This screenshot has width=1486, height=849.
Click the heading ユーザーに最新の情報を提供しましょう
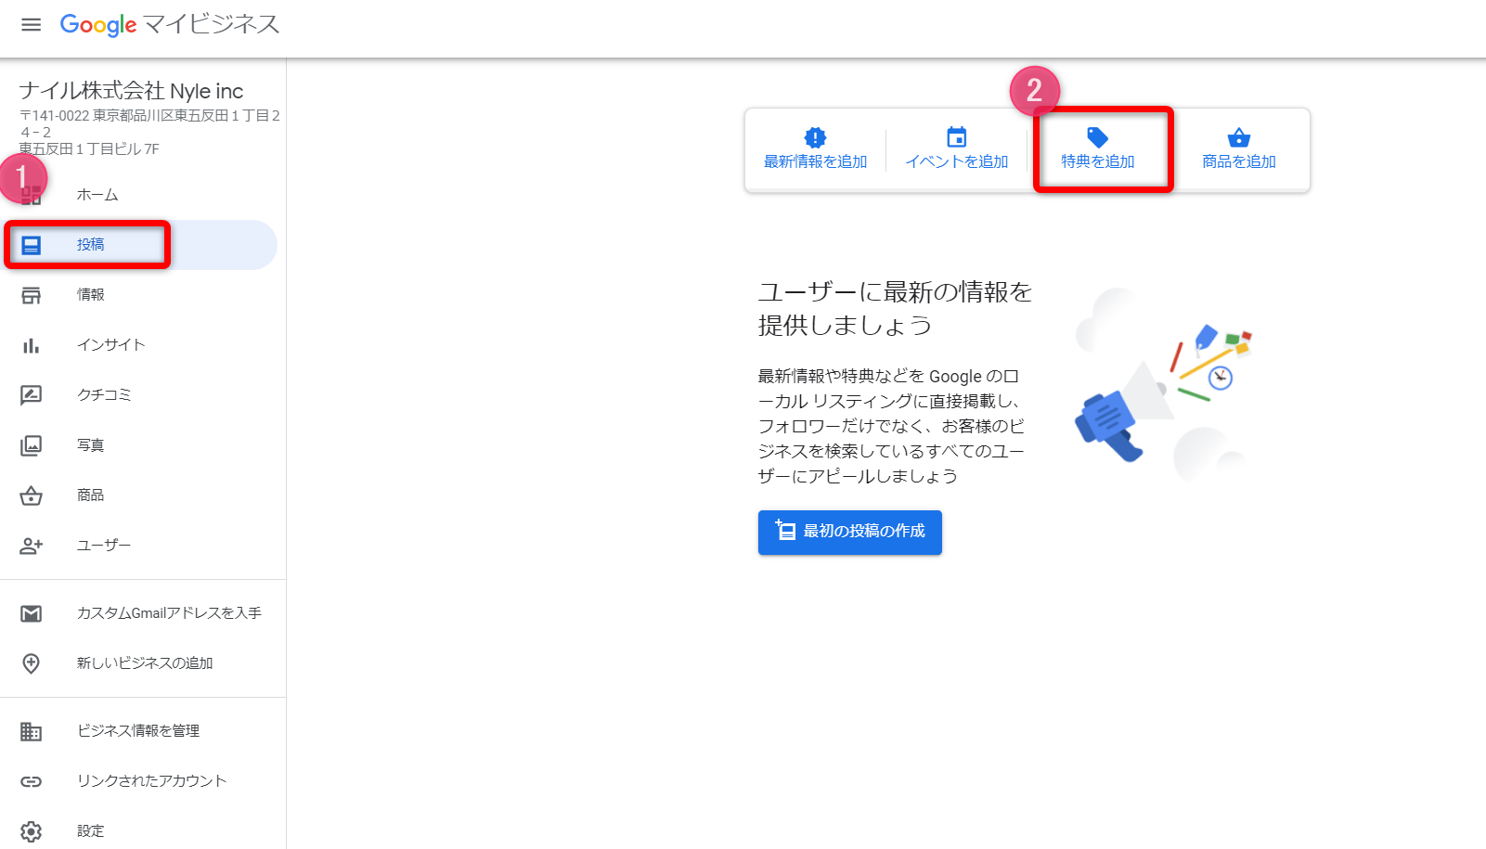(895, 309)
